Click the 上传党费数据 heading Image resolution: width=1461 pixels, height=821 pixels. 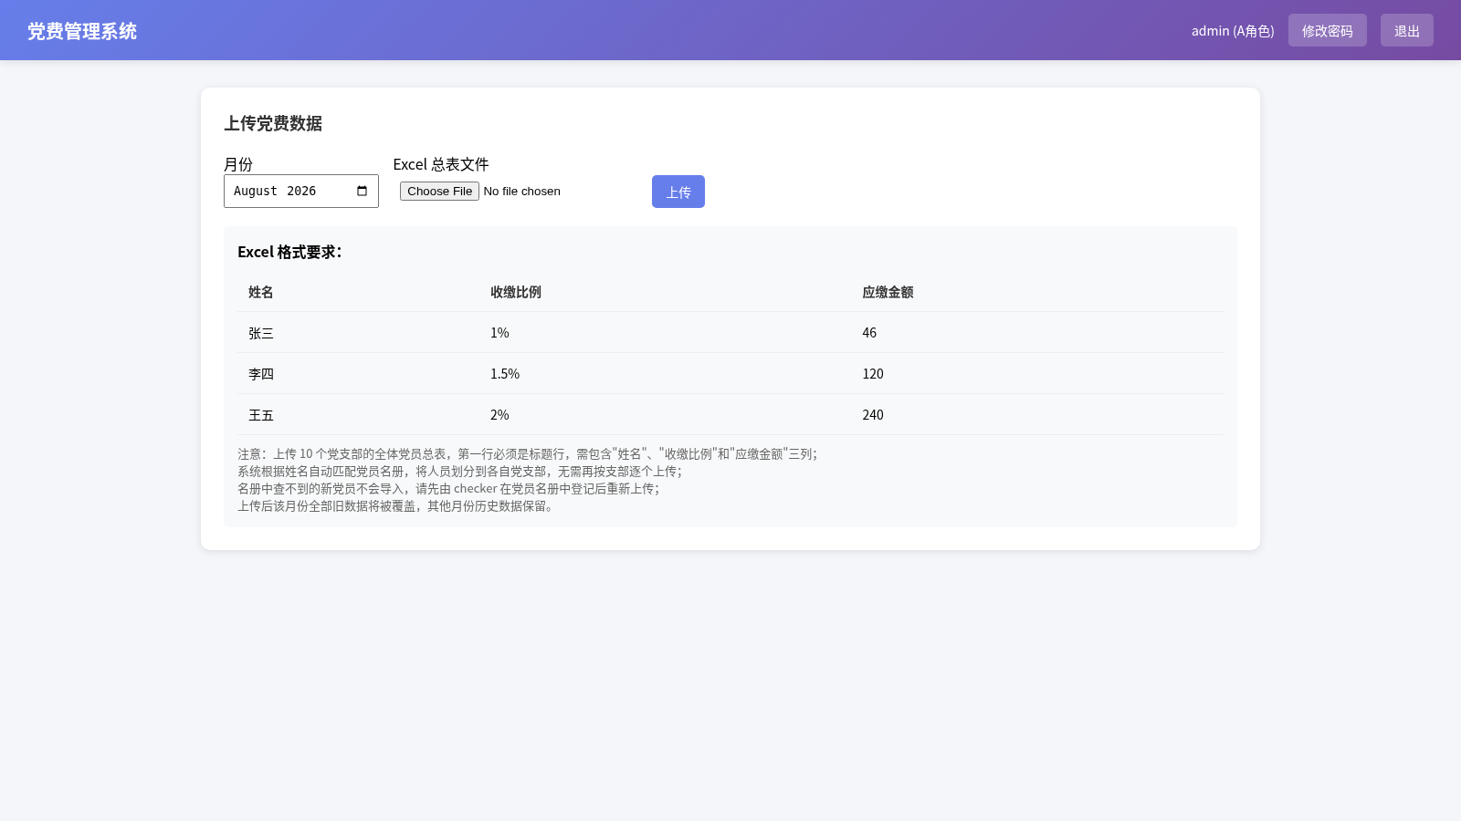273,123
